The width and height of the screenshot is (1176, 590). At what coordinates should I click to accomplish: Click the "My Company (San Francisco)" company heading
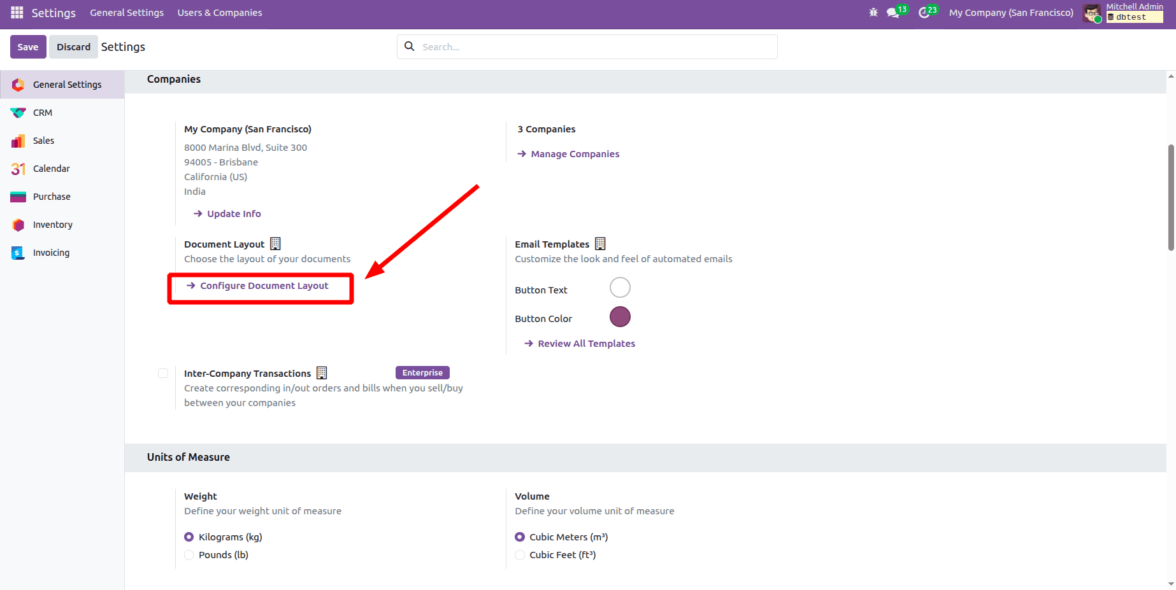(x=248, y=129)
